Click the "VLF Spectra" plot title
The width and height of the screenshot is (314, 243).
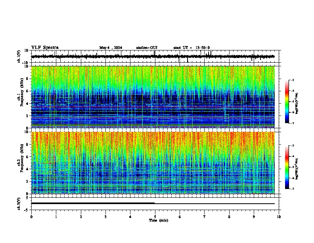[x=45, y=47]
